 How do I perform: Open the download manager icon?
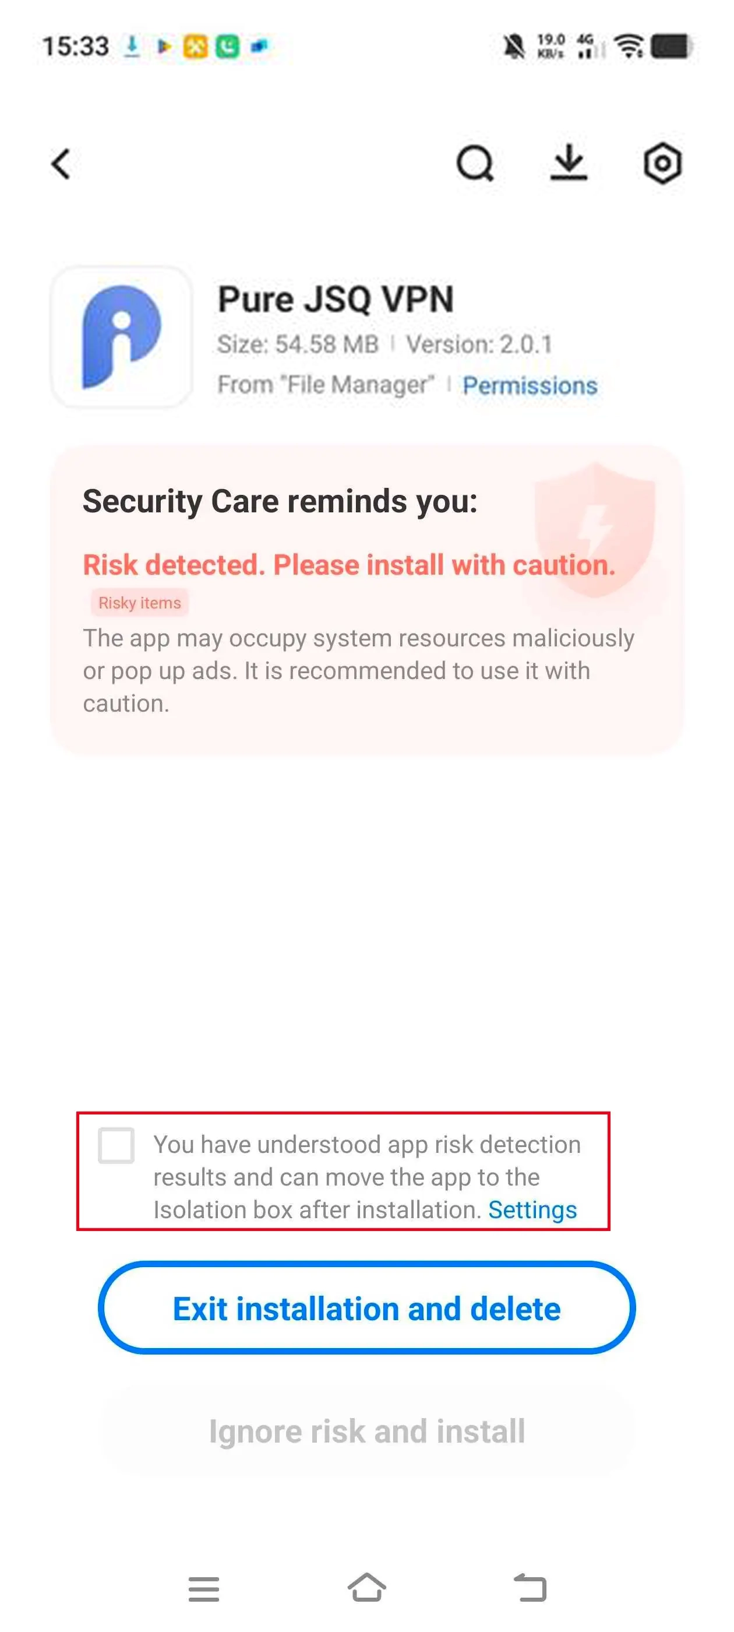click(x=568, y=163)
